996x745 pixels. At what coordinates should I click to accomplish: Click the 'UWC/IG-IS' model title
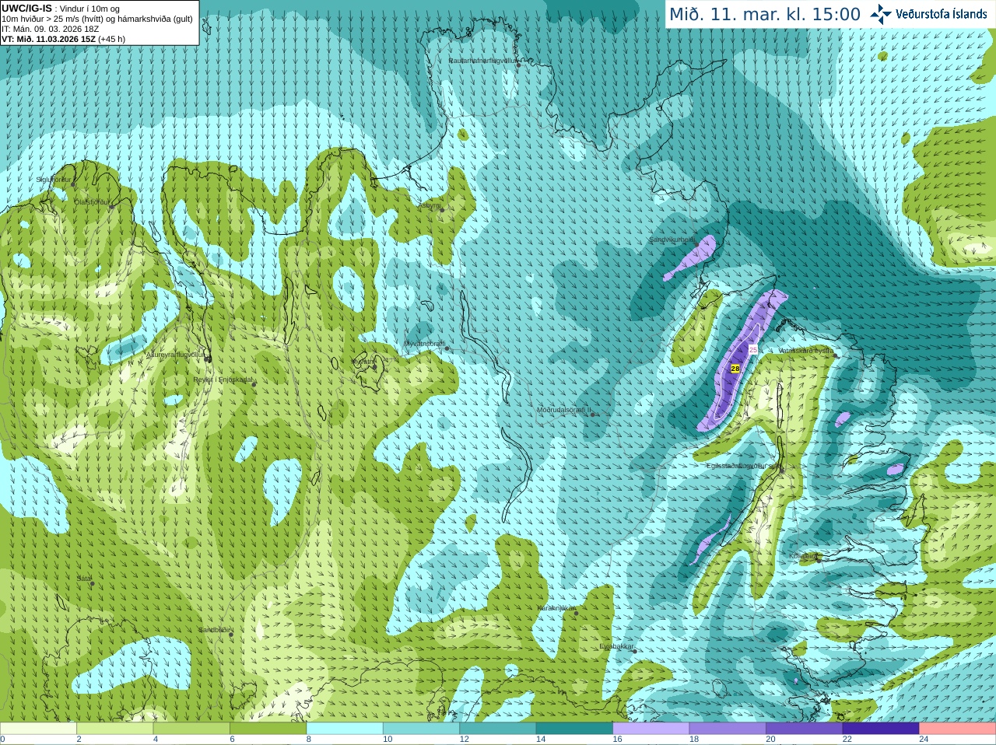(27, 8)
